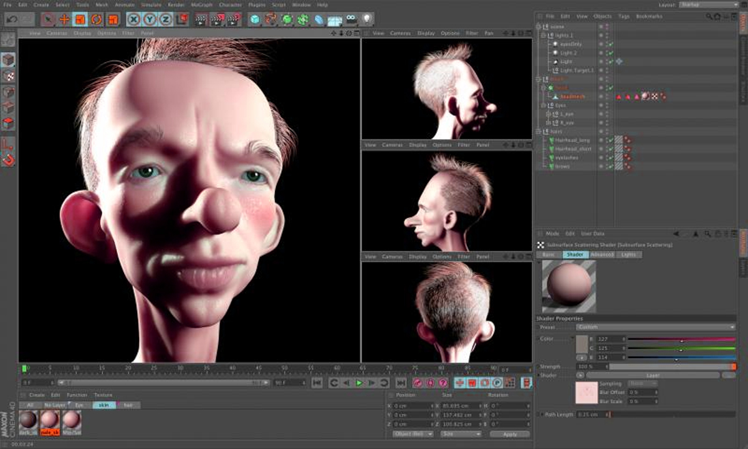
Task: Click the red R color slider
Action: click(x=681, y=340)
